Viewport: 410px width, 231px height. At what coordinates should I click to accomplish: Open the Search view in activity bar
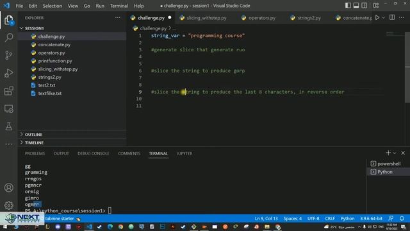point(8,37)
